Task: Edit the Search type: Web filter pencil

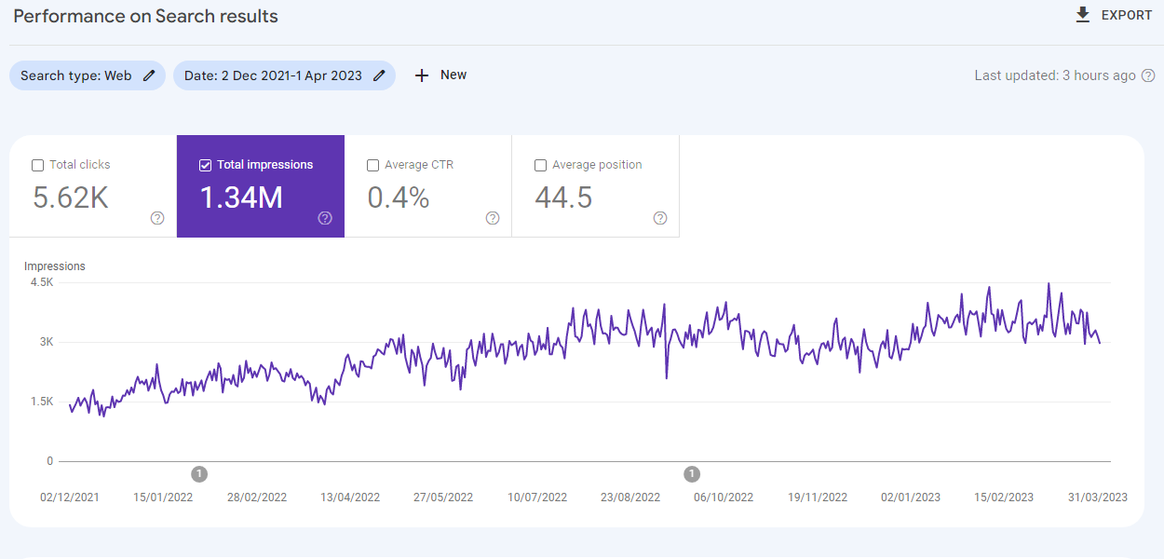Action: click(149, 75)
